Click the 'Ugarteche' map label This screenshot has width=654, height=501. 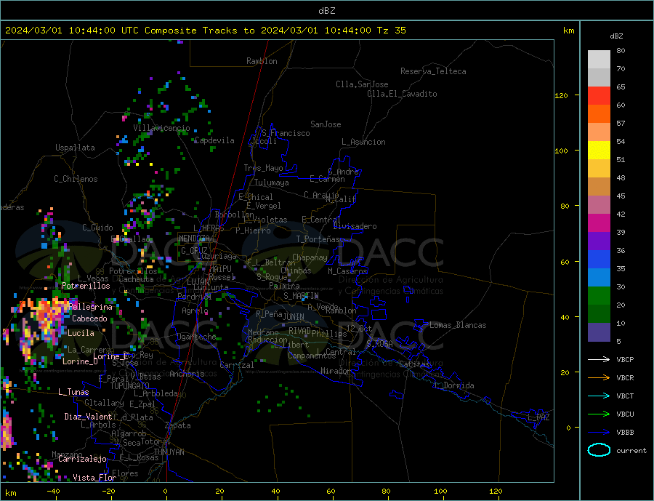pyautogui.click(x=196, y=337)
